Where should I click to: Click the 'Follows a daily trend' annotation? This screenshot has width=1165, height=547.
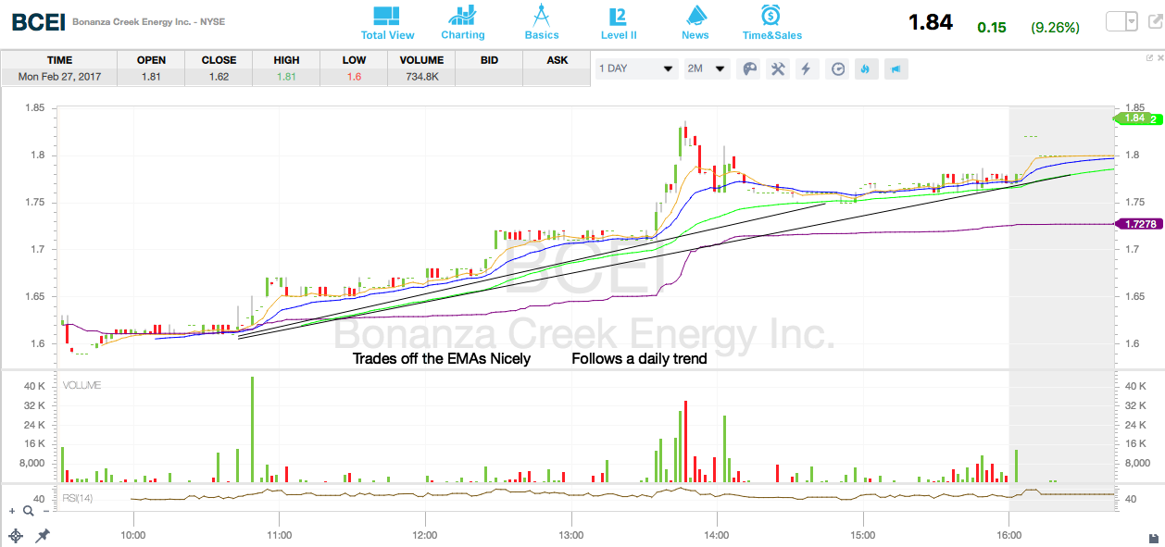point(639,358)
